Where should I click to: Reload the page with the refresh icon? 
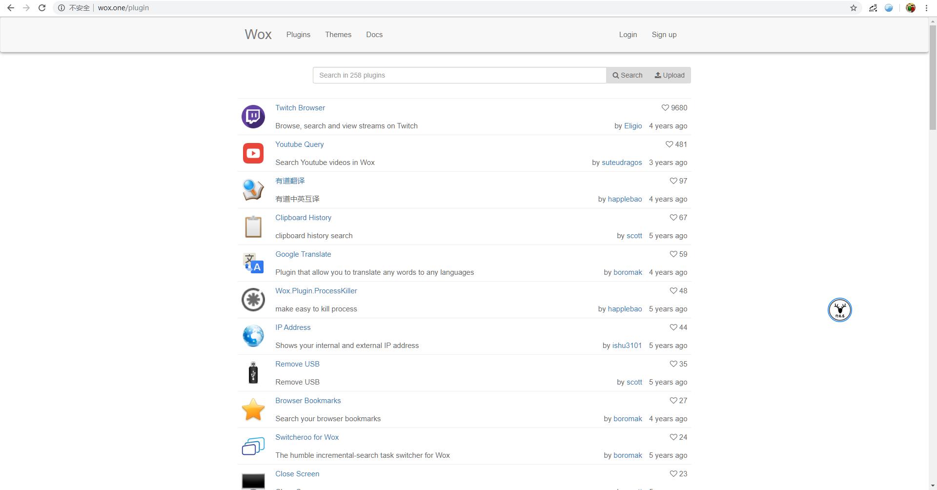[x=42, y=8]
